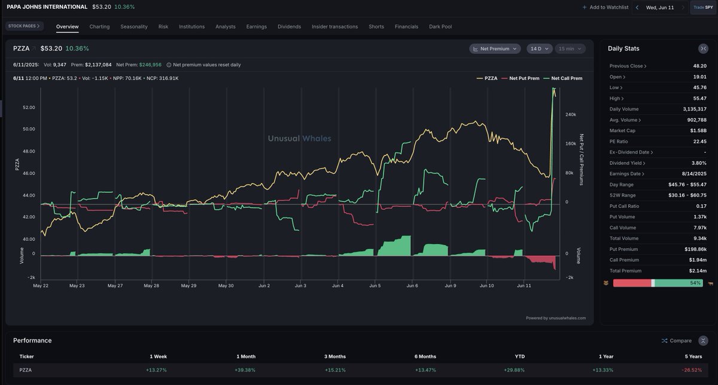Click the chart icon in Net Premium selector
The width and height of the screenshot is (718, 385).
476,48
